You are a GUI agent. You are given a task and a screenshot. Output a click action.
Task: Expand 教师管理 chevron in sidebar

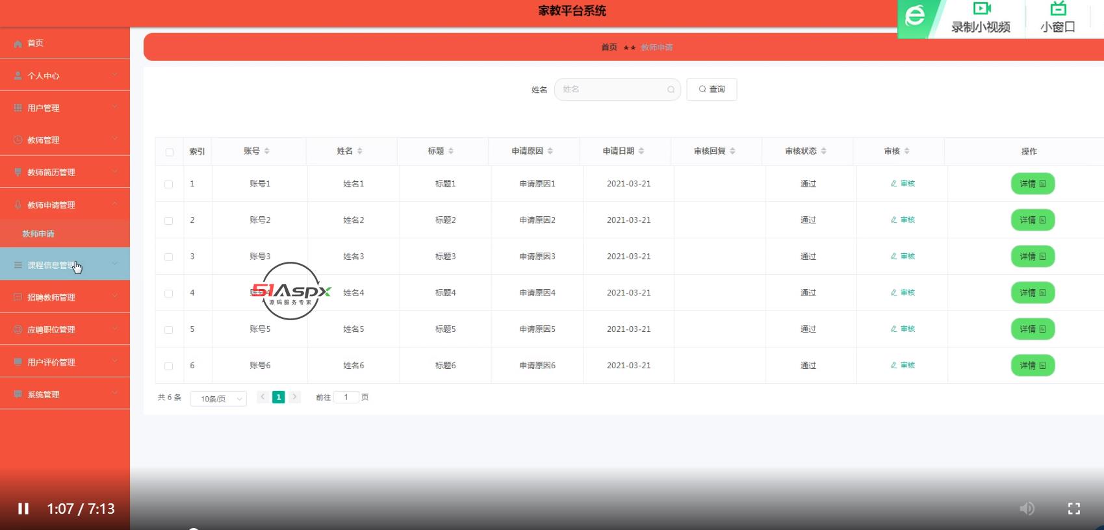(x=114, y=139)
